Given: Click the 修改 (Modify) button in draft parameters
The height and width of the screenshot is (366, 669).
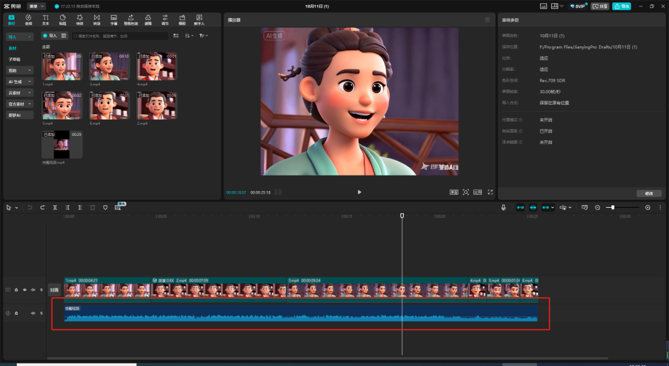Looking at the screenshot, I should pyautogui.click(x=649, y=193).
